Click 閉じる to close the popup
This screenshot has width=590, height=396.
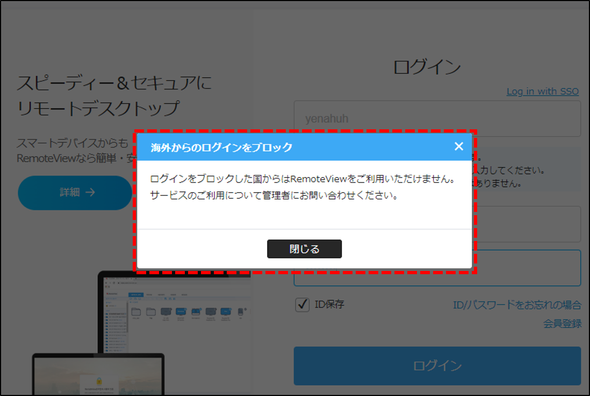pos(304,249)
